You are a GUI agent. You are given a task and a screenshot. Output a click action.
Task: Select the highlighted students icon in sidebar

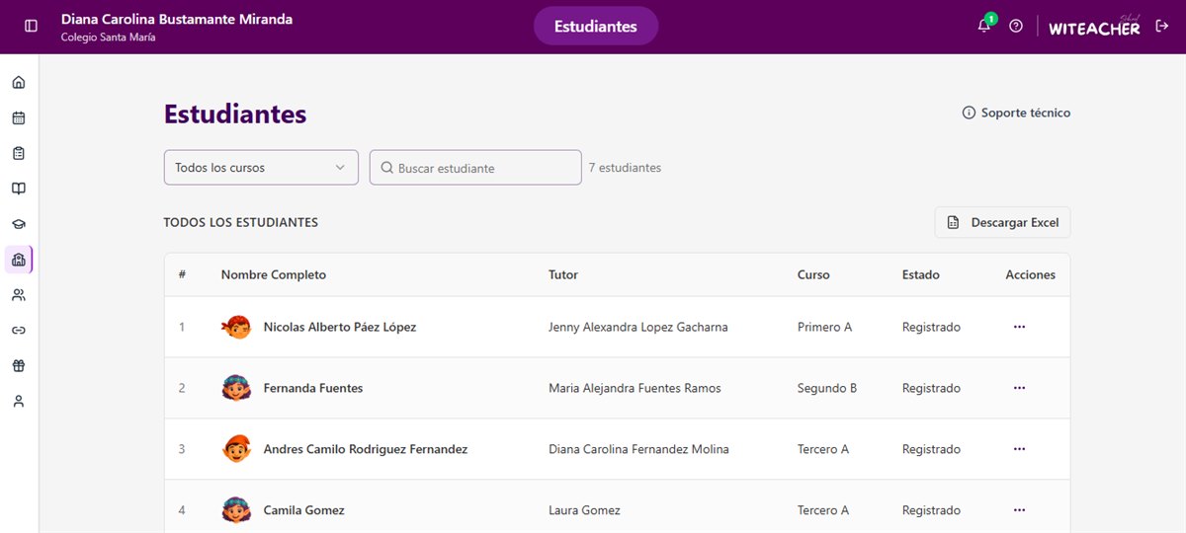[x=19, y=260]
